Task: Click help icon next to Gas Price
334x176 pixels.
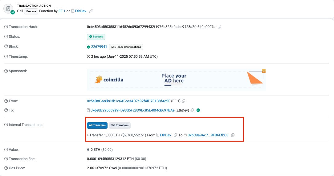Action: click(6, 168)
